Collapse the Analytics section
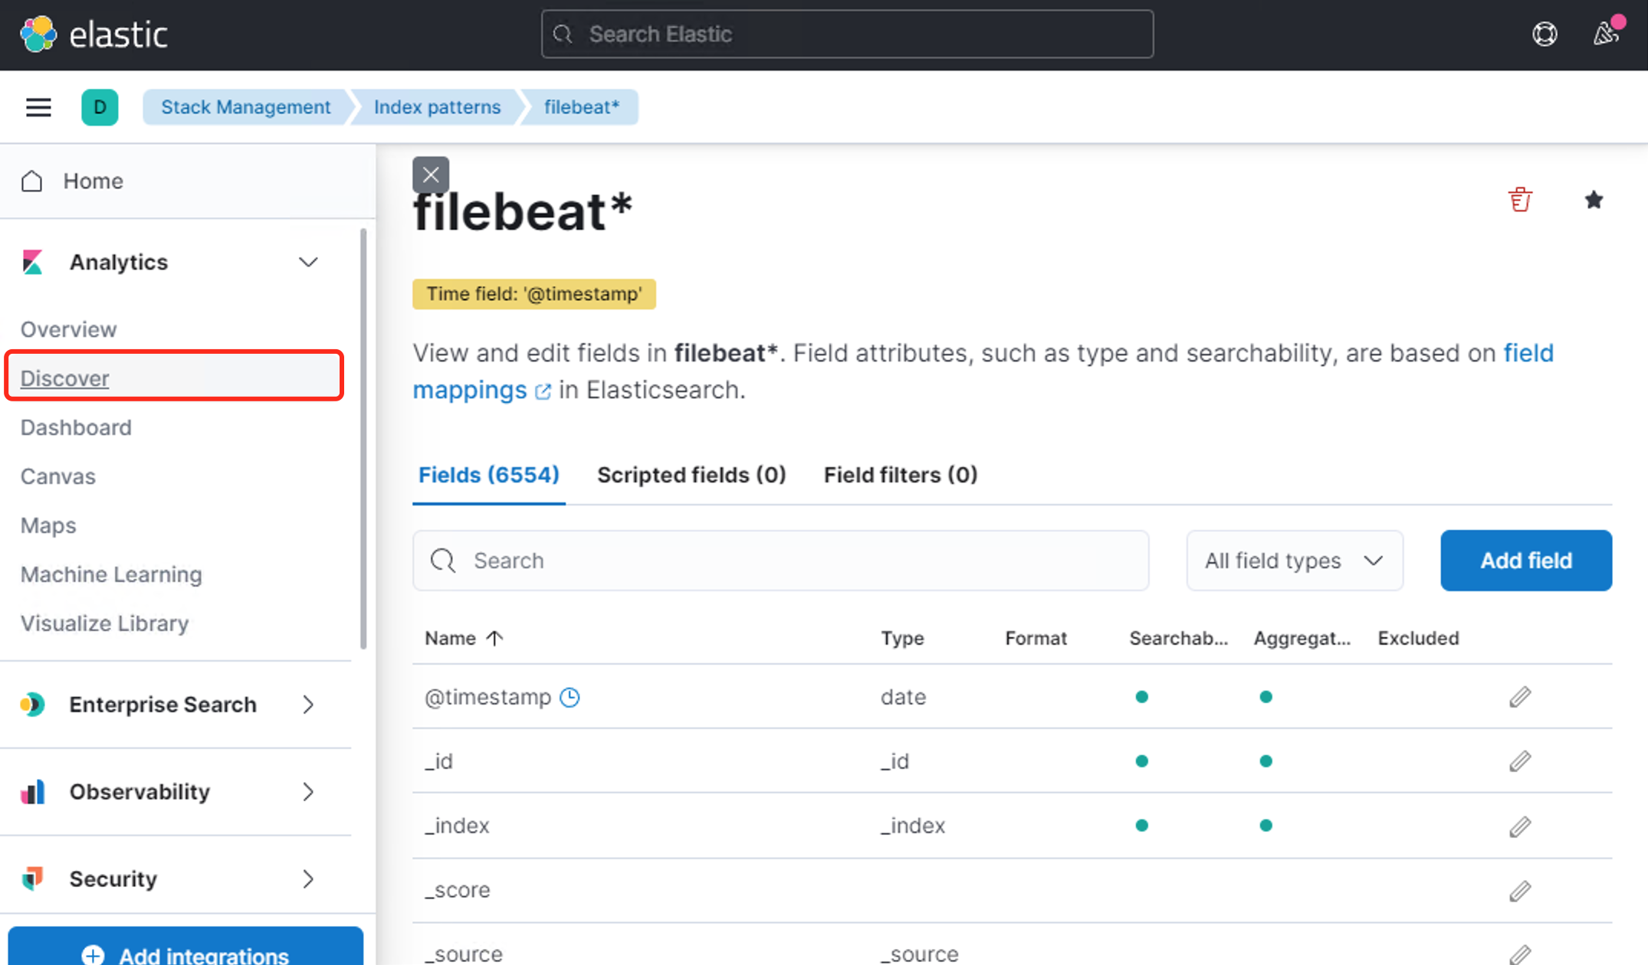The width and height of the screenshot is (1648, 965). [308, 263]
